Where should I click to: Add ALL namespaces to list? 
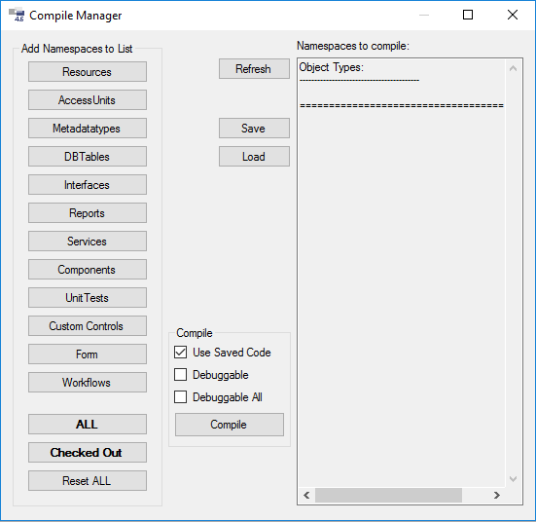(88, 424)
